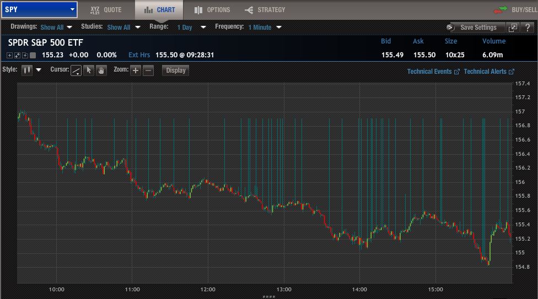The width and height of the screenshot is (538, 299).
Task: Switch to the Chart tab
Action: click(x=159, y=10)
